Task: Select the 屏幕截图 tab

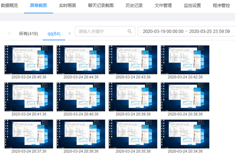Action: pos(38,6)
